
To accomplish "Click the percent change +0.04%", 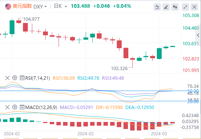I will click(x=122, y=6).
